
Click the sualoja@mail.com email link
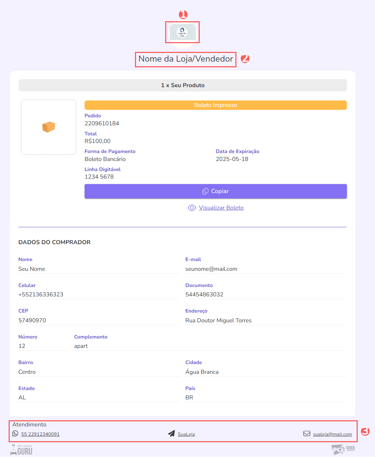(332, 434)
